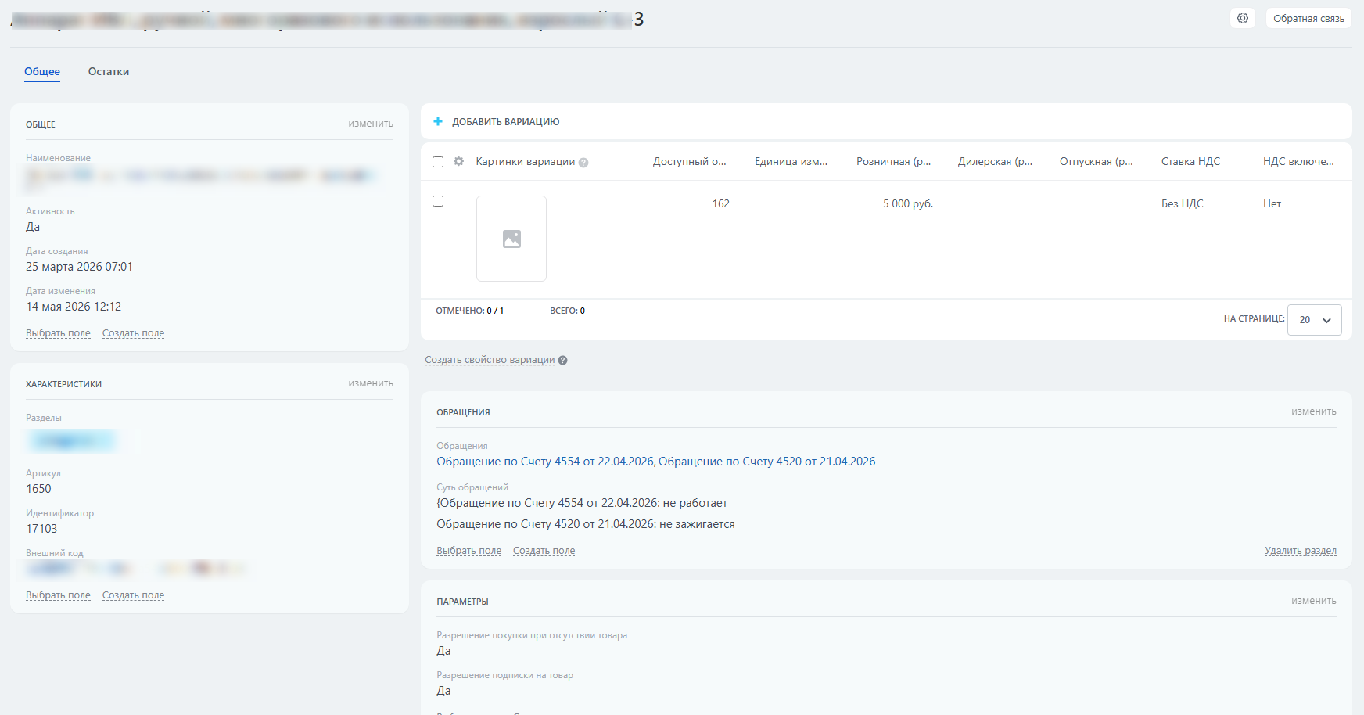Image resolution: width=1364 pixels, height=715 pixels.
Task: Click изменить in the ОБРАЩЕНИЯ section
Action: [x=1313, y=411]
